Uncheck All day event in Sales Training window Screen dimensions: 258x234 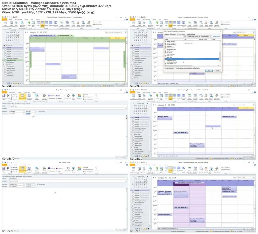coord(38,184)
